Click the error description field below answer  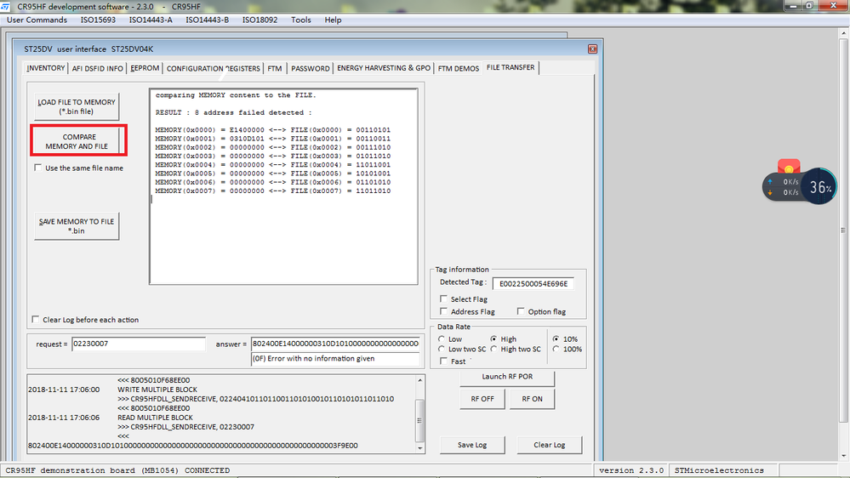pos(335,359)
